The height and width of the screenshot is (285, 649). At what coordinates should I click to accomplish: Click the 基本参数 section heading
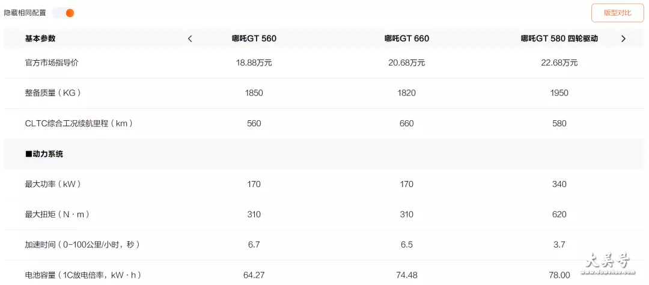(40, 39)
